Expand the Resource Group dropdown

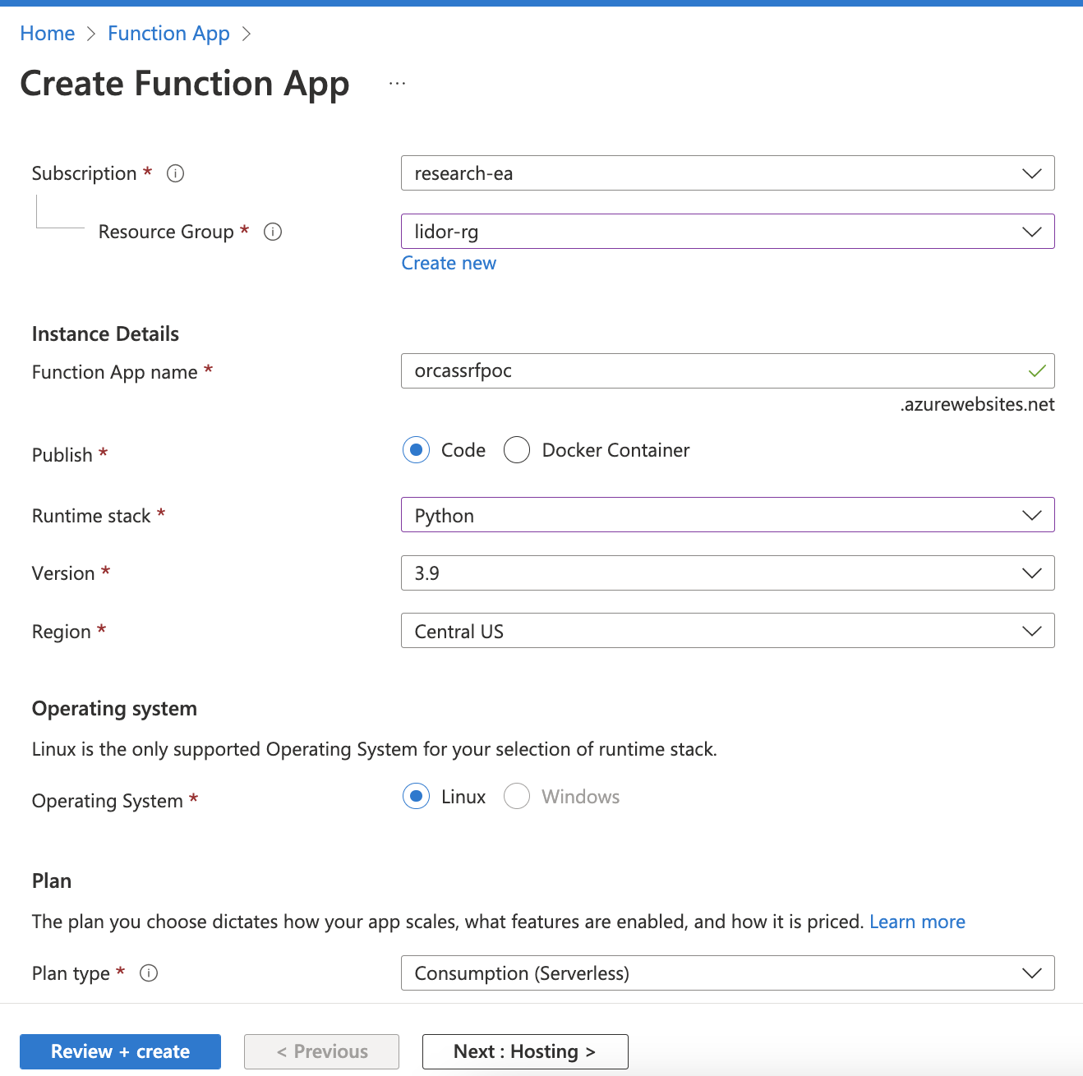coord(727,232)
